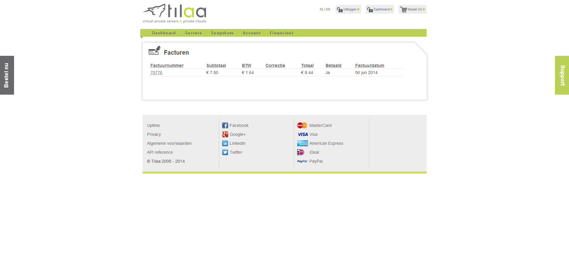The height and width of the screenshot is (280, 569).
Task: Open the Bestel nu side tab
Action: 7,75
